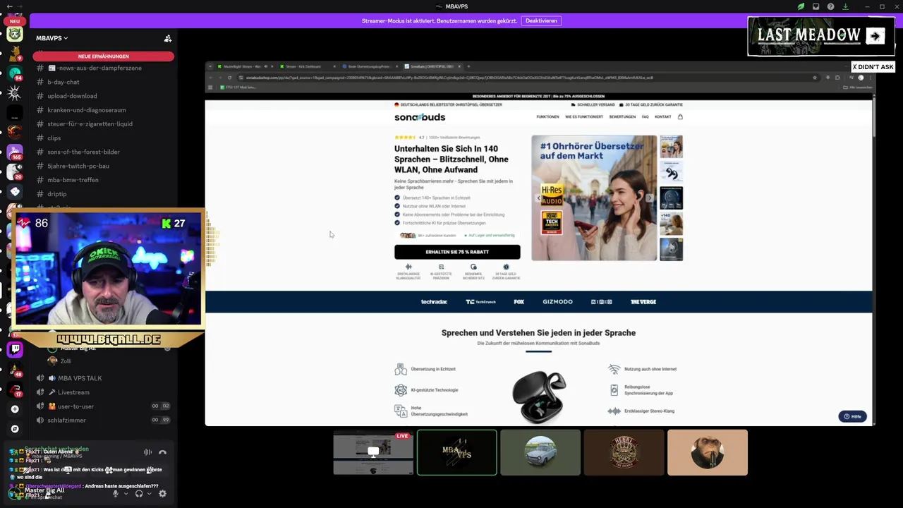Deafen headphones in Discord user panel
Viewport: 903px width, 508px height.
coord(139,494)
